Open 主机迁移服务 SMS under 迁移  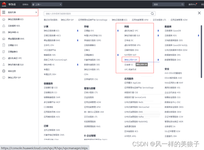click(x=52, y=130)
